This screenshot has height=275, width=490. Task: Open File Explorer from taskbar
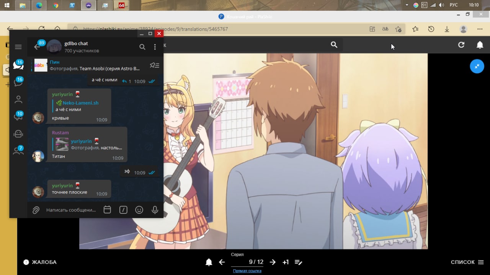point(23,5)
